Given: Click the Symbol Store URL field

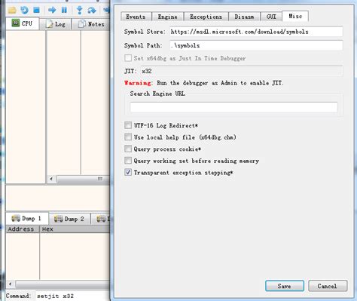Looking at the screenshot, I should pos(256,32).
